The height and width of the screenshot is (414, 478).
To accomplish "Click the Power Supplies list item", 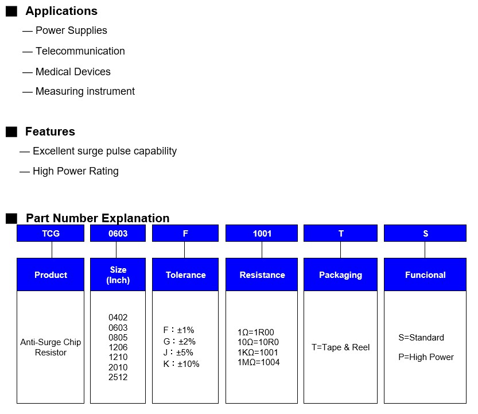I will pos(71,30).
